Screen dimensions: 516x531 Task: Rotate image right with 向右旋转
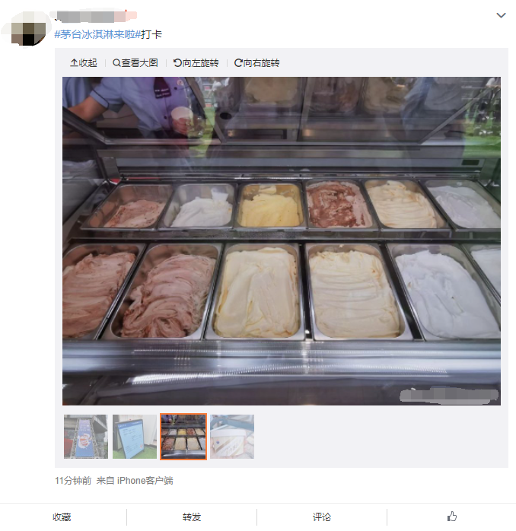pyautogui.click(x=256, y=62)
